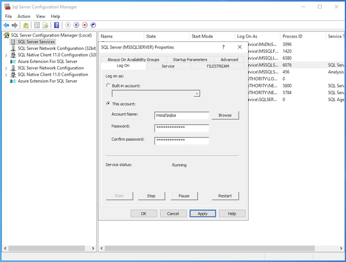
Task: Switch to the Advanced tab
Action: pyautogui.click(x=229, y=59)
